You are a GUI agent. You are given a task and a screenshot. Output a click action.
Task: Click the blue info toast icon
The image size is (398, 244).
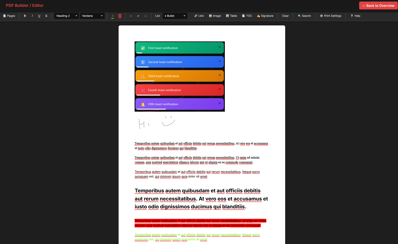(143, 62)
